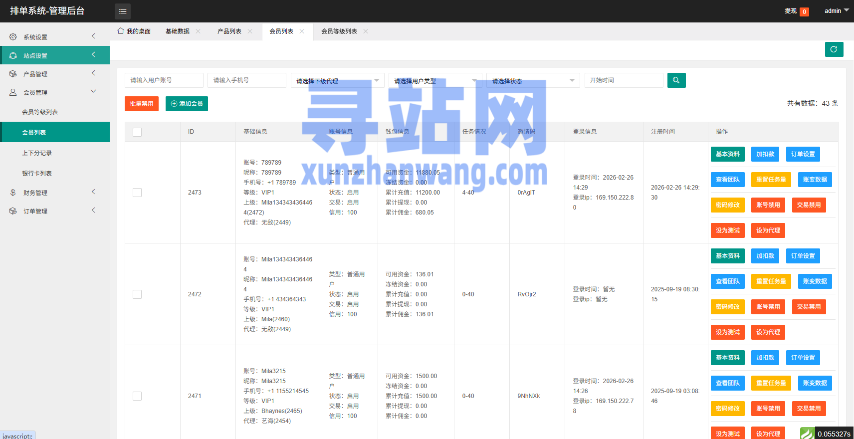Click the 批量禁用 button

[x=142, y=104]
